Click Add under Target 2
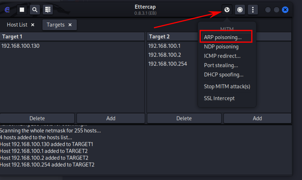Screen dimensions: 302x180 257,118
